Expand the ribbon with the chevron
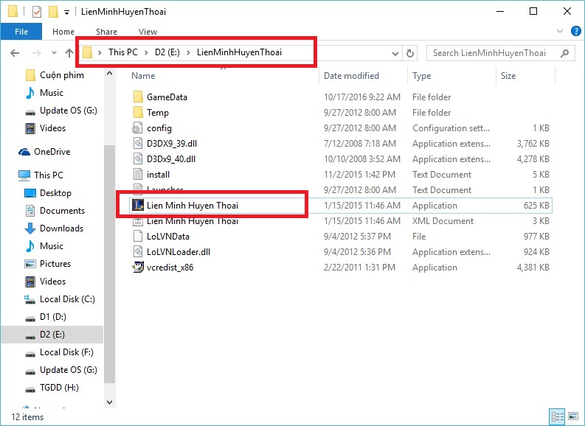585x426 pixels. point(560,31)
